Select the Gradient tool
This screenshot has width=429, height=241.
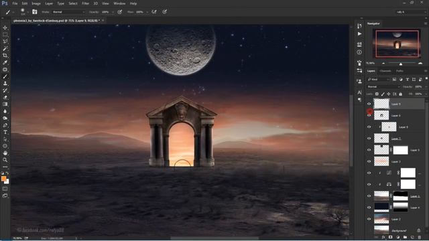(x=5, y=104)
